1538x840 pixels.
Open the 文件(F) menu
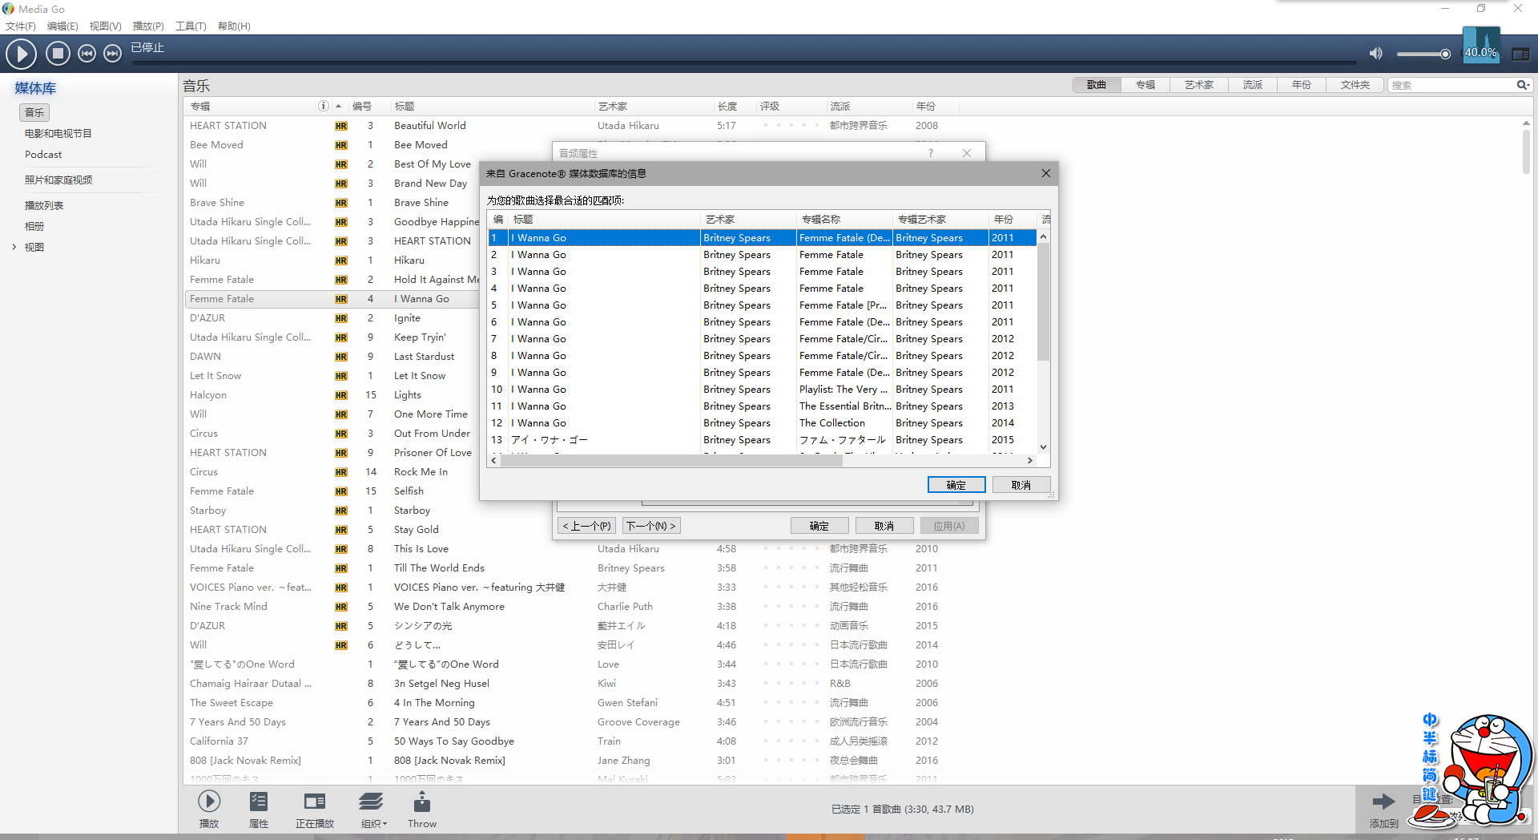pyautogui.click(x=21, y=26)
